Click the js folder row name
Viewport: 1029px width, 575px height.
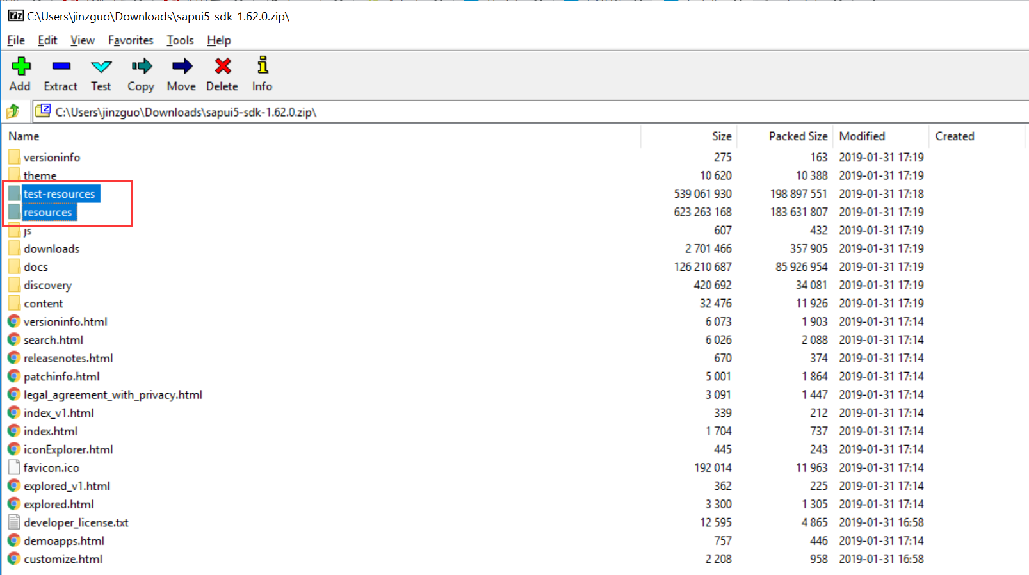pyautogui.click(x=28, y=231)
